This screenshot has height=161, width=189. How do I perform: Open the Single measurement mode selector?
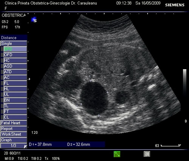click(14, 43)
